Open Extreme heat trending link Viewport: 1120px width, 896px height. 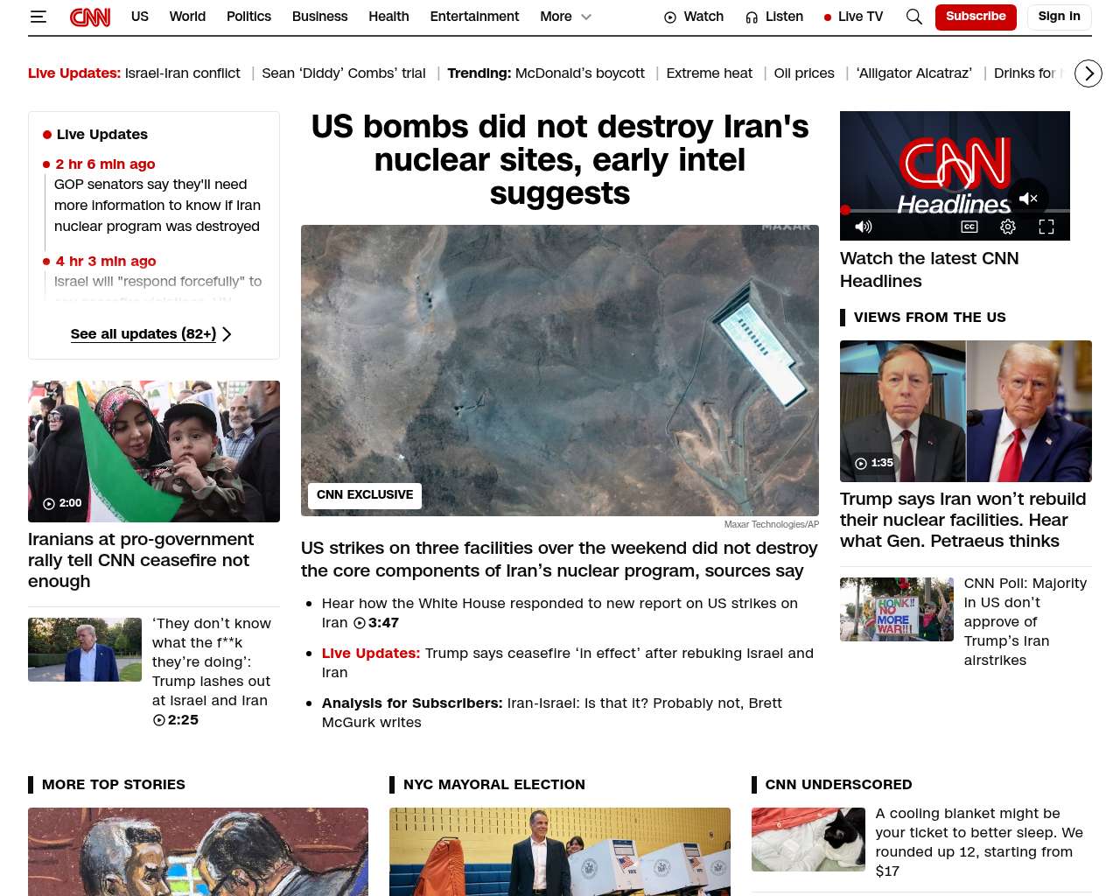[710, 73]
